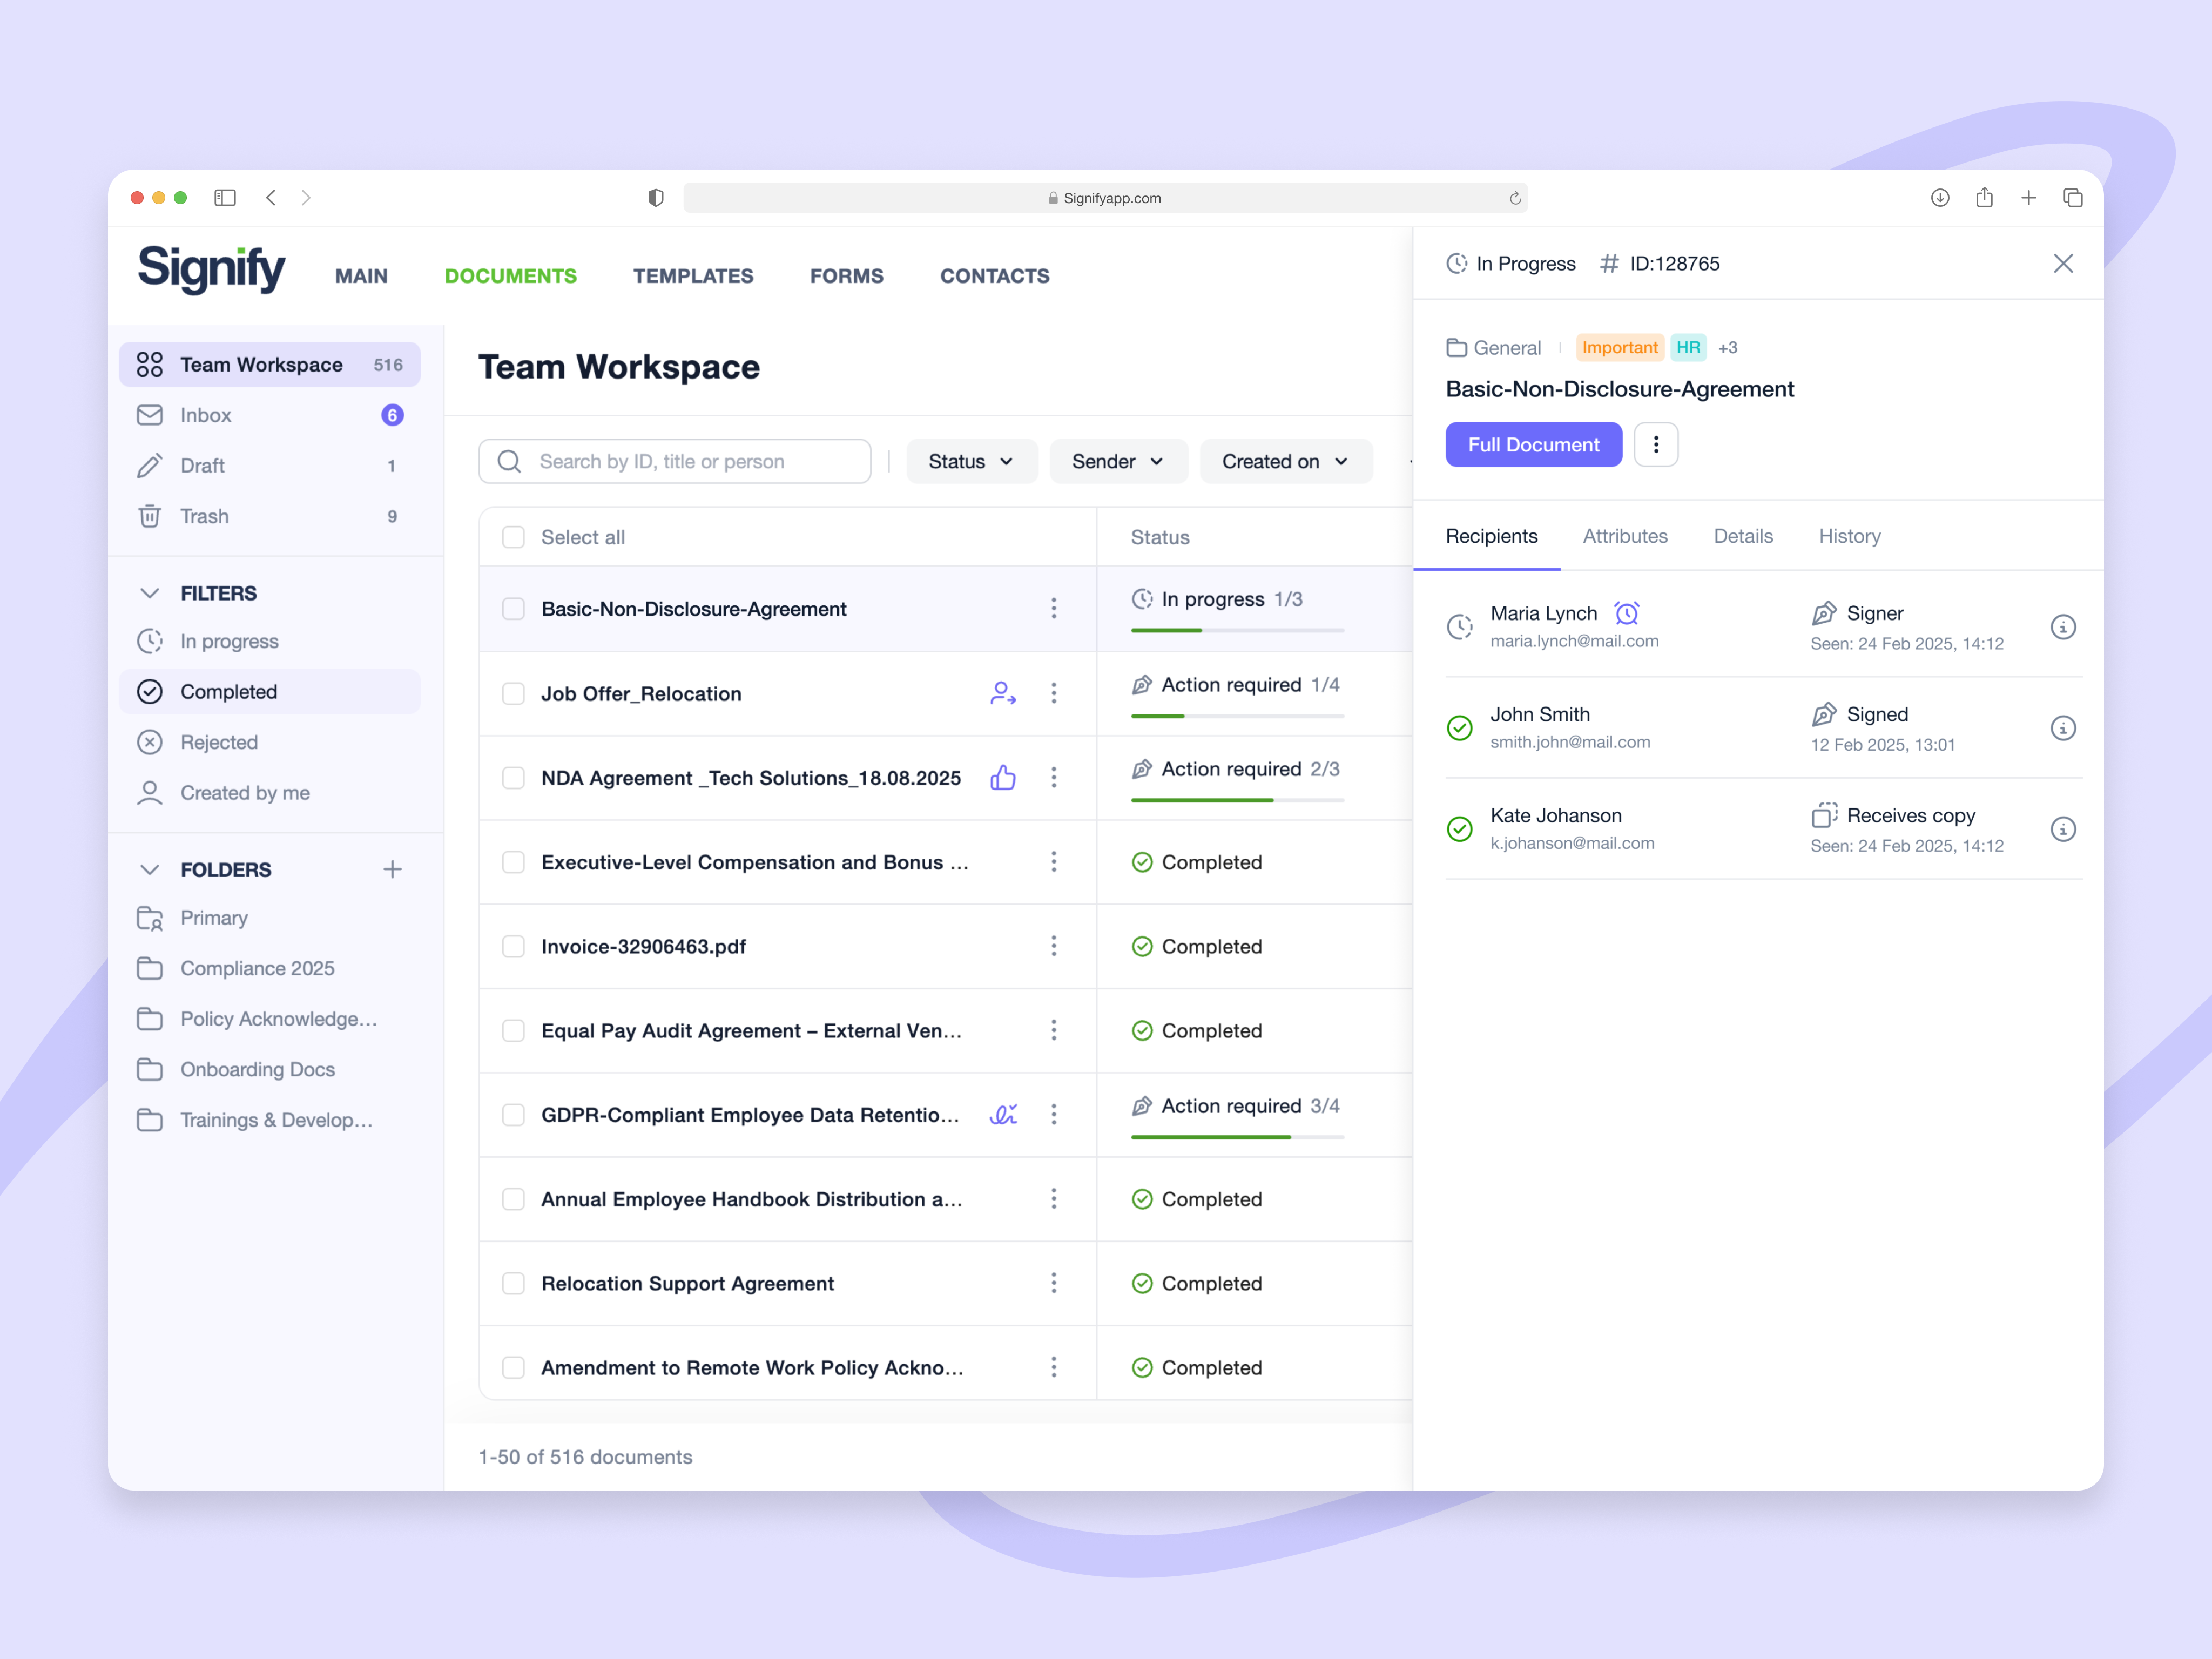Screen dimensions: 2212x1659
Task: Click signature icon on GDPR-Compliant row
Action: 1003,1115
